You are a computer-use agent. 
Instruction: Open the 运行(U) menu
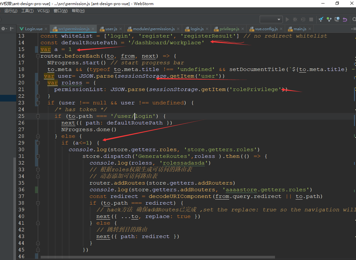tap(11, 11)
